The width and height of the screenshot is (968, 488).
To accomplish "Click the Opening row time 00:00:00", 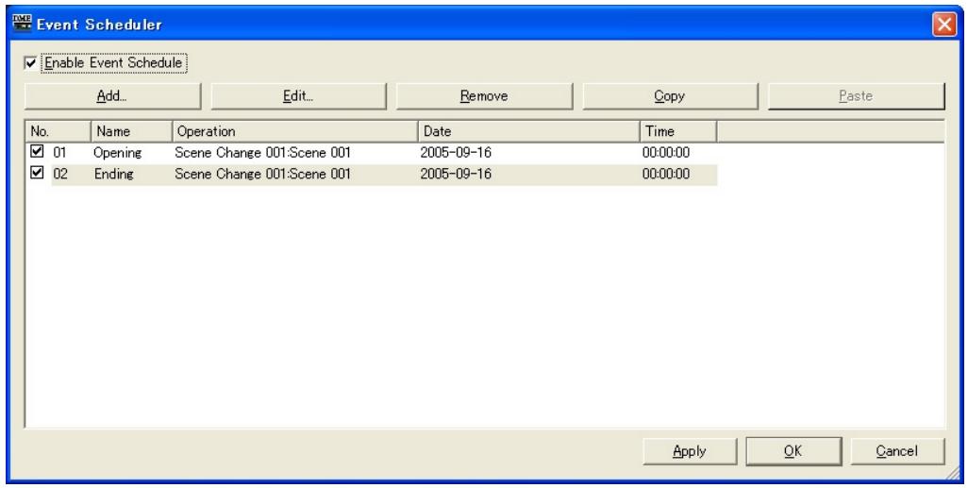I will [x=666, y=153].
